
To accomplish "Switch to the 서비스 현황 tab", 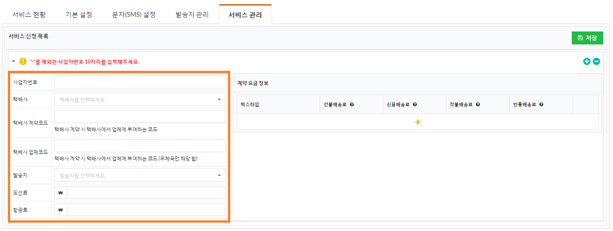I will [29, 14].
